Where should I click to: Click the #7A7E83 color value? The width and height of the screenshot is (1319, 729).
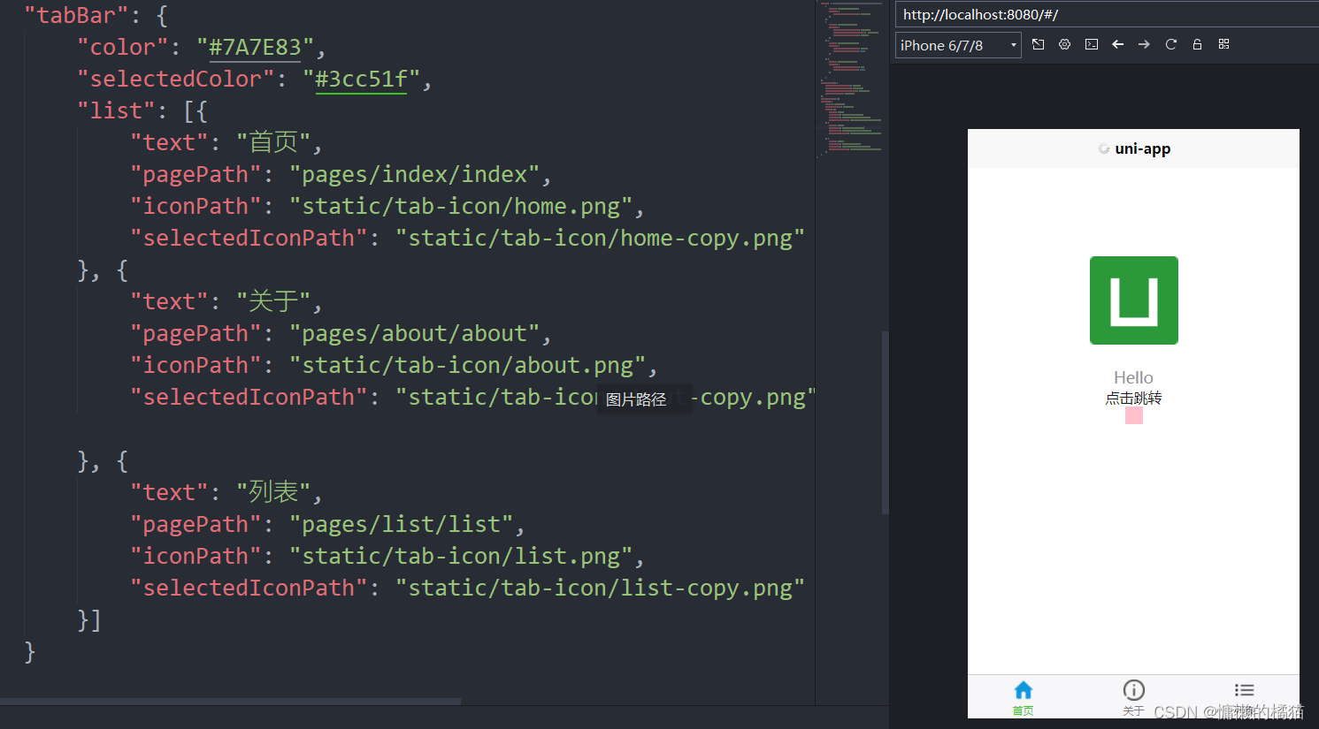[x=255, y=48]
